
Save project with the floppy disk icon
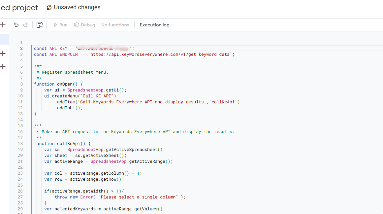coord(40,25)
